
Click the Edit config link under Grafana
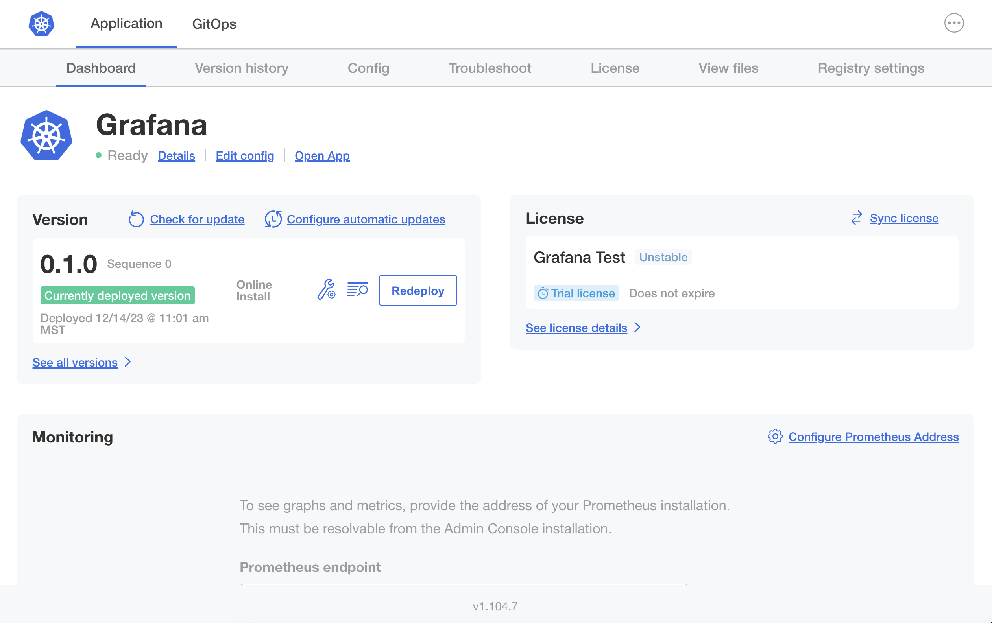coord(245,156)
